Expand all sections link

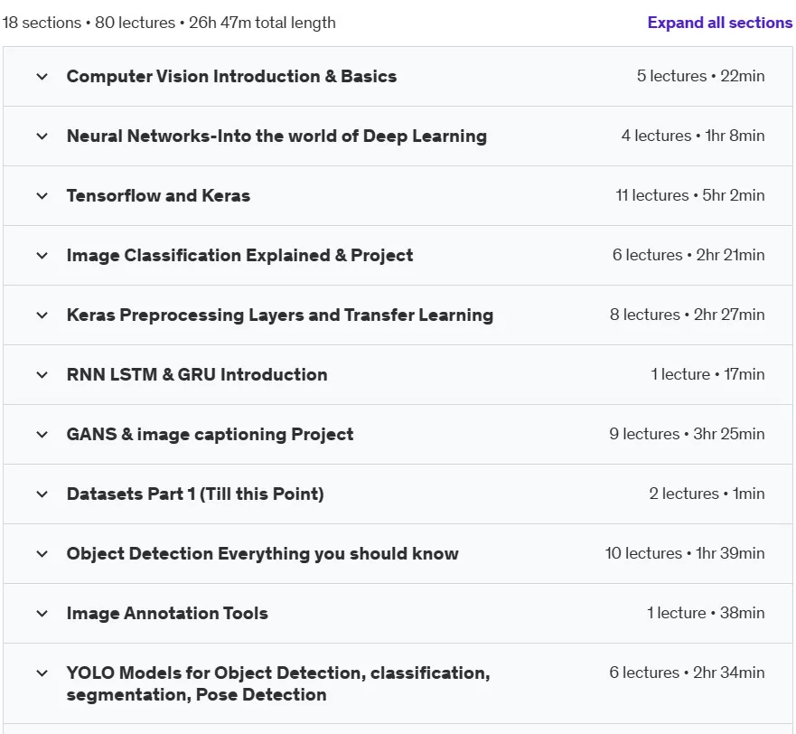719,23
